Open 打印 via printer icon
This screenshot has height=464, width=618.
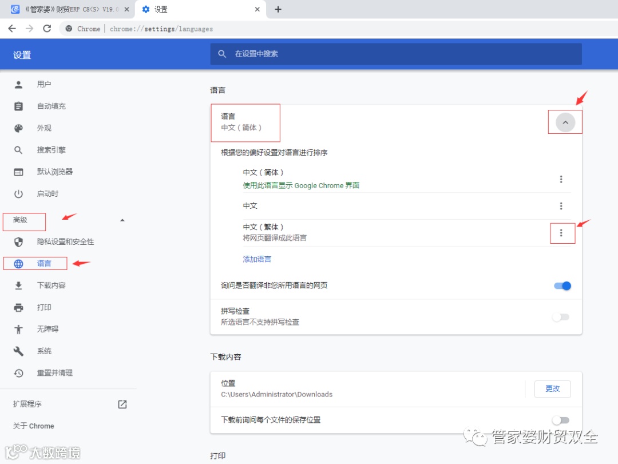(x=18, y=307)
